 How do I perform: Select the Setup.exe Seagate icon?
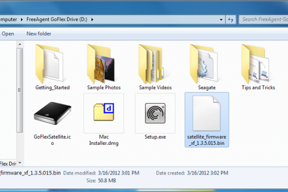[155, 113]
